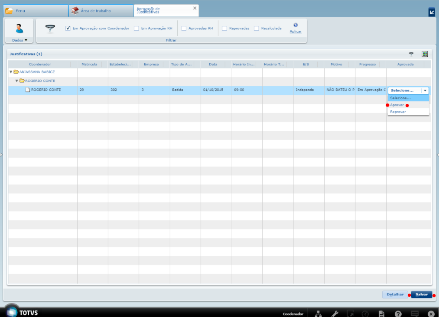Click the NÃO BATEU O P motivo cell

click(340, 90)
